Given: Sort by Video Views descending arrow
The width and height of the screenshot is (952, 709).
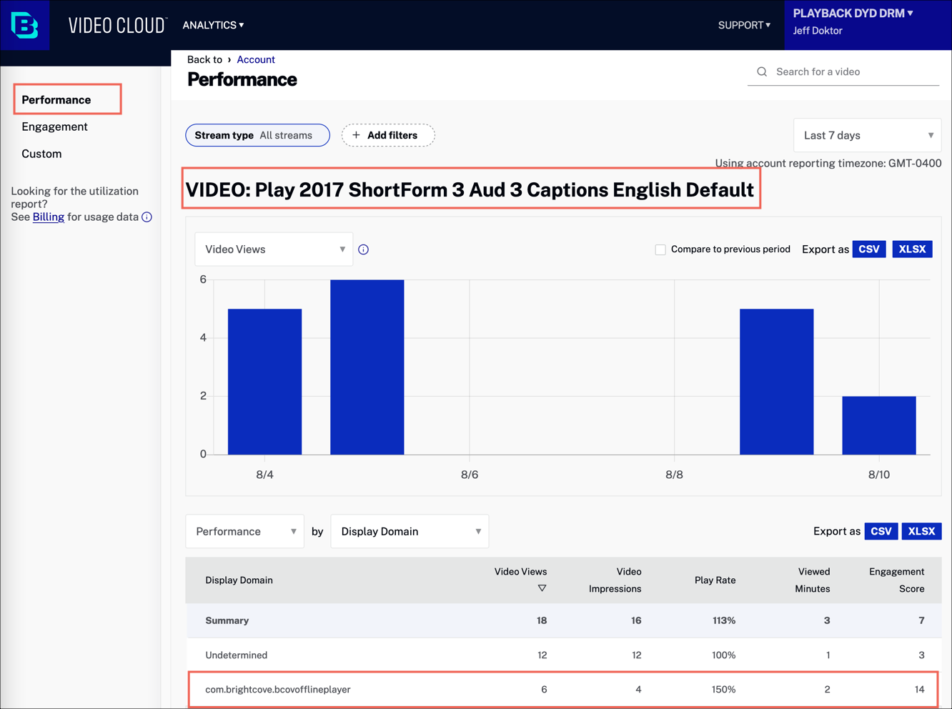Looking at the screenshot, I should pyautogui.click(x=542, y=588).
